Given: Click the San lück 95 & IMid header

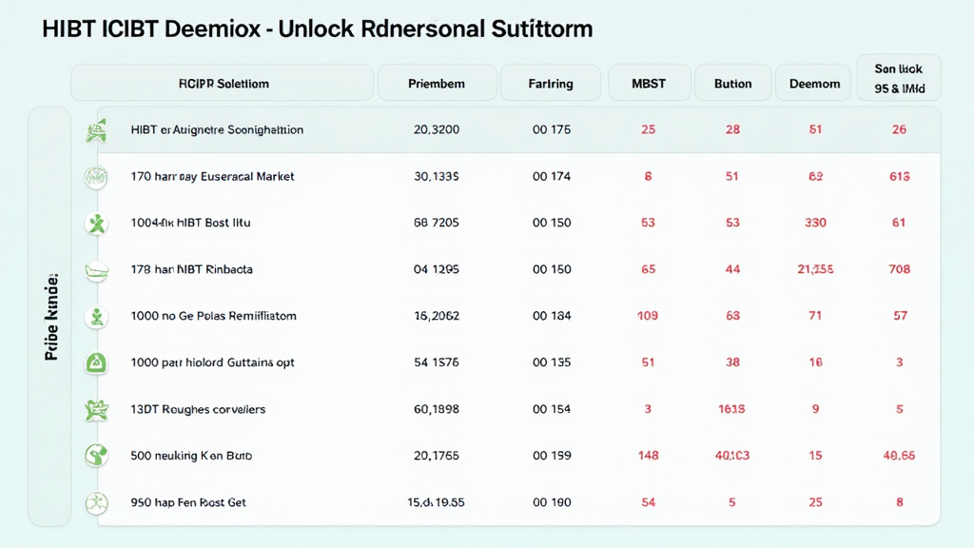Looking at the screenshot, I should [x=899, y=80].
